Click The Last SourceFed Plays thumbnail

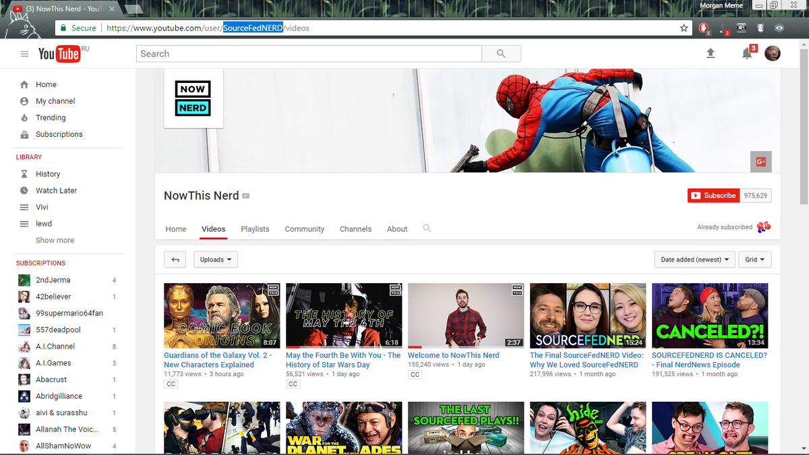(x=466, y=427)
